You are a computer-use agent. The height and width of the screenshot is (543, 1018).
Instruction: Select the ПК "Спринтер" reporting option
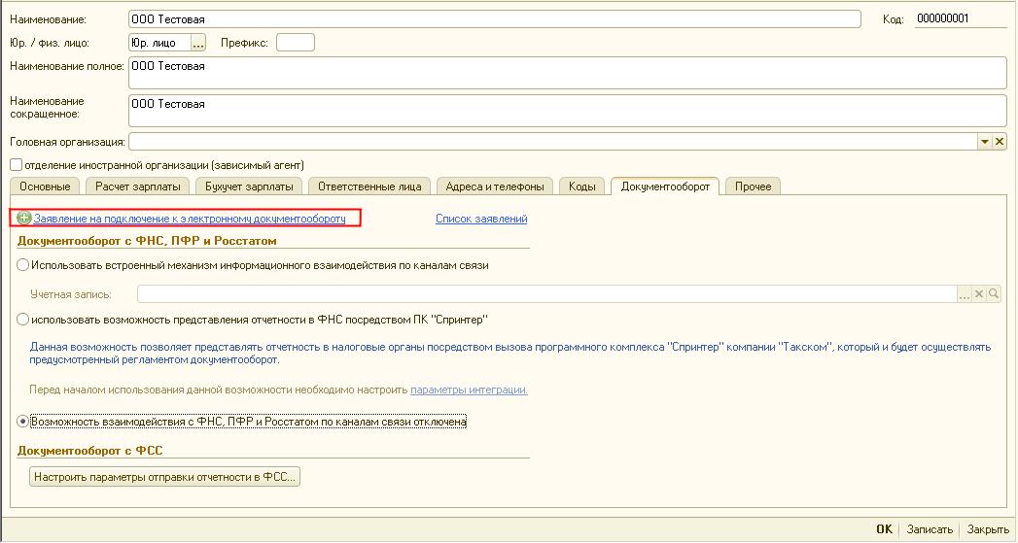click(x=22, y=320)
